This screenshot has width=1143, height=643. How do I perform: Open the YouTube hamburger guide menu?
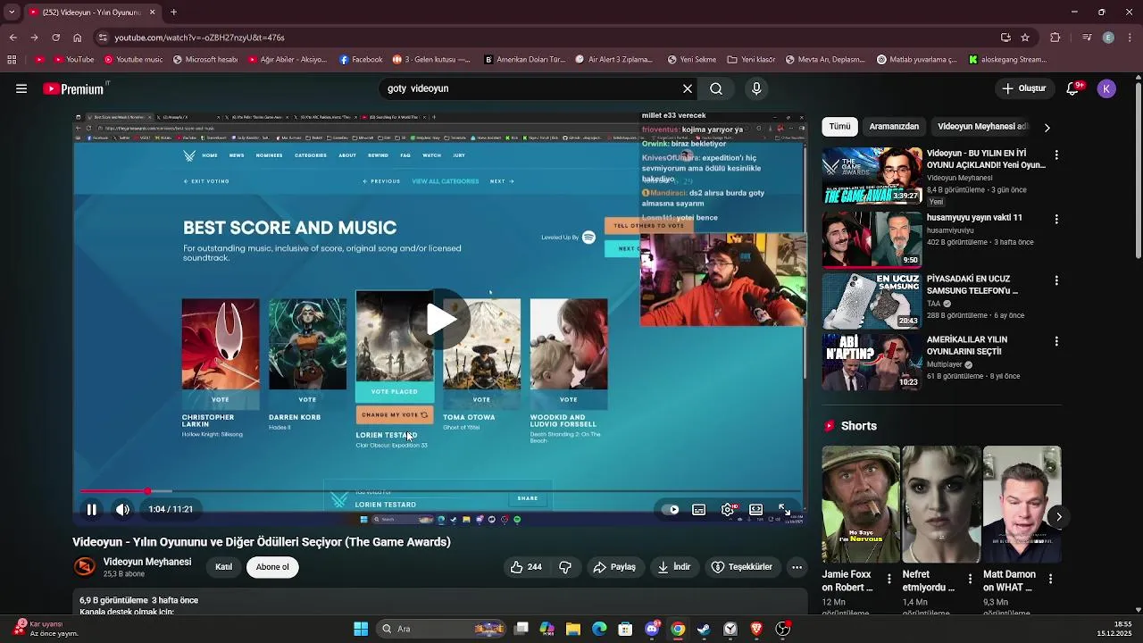click(x=21, y=88)
